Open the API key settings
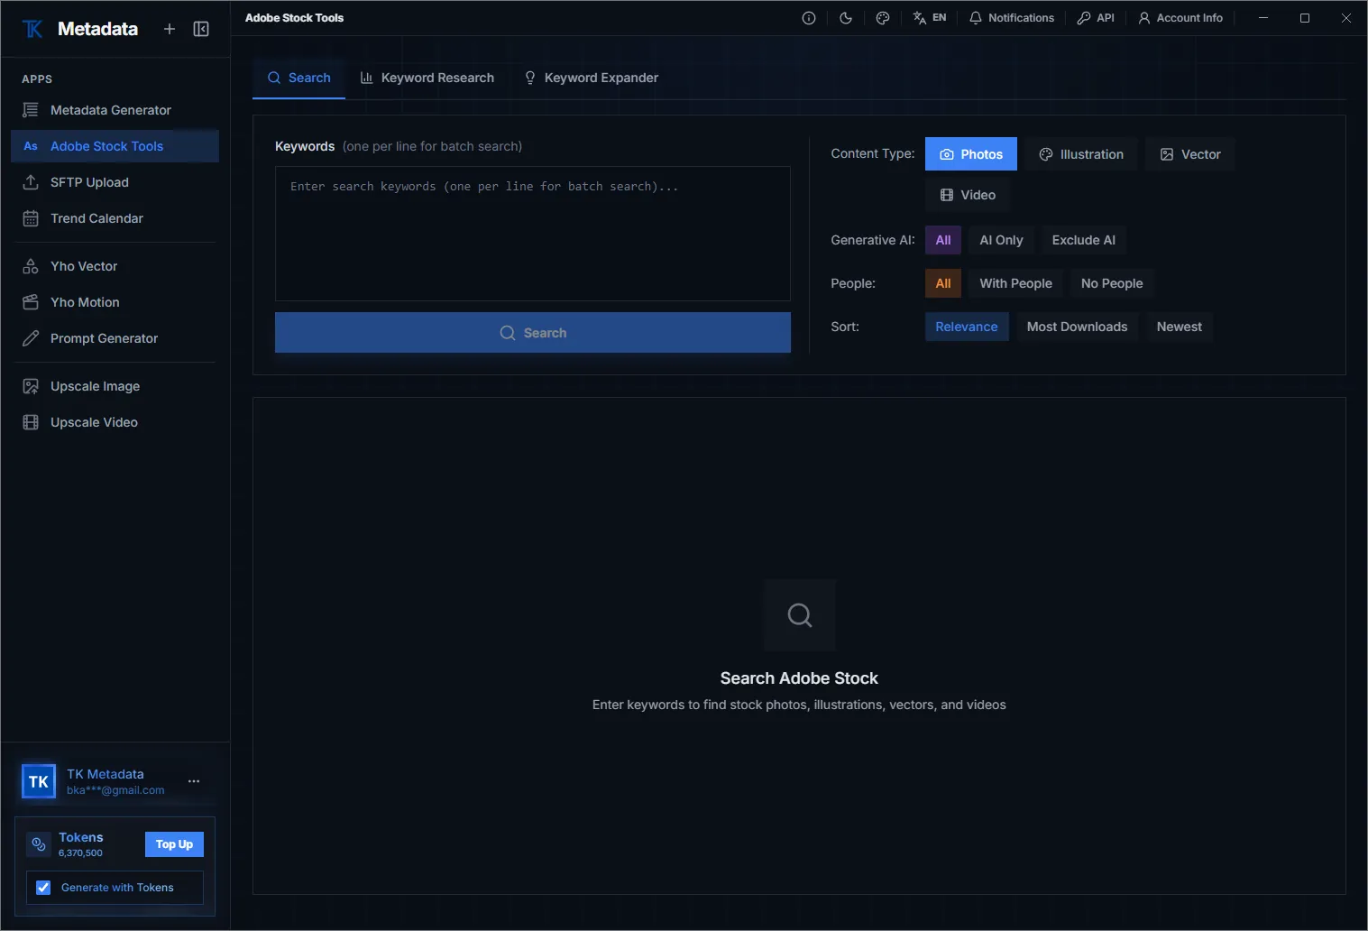The width and height of the screenshot is (1368, 931). [1096, 18]
